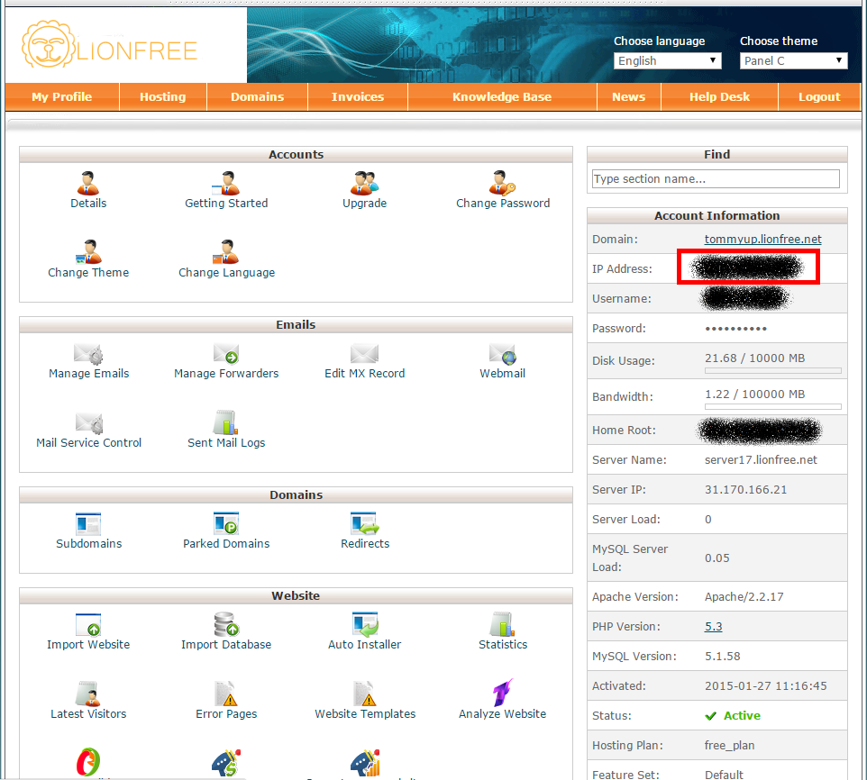
Task: Open the Redirects icon
Action: click(x=365, y=524)
